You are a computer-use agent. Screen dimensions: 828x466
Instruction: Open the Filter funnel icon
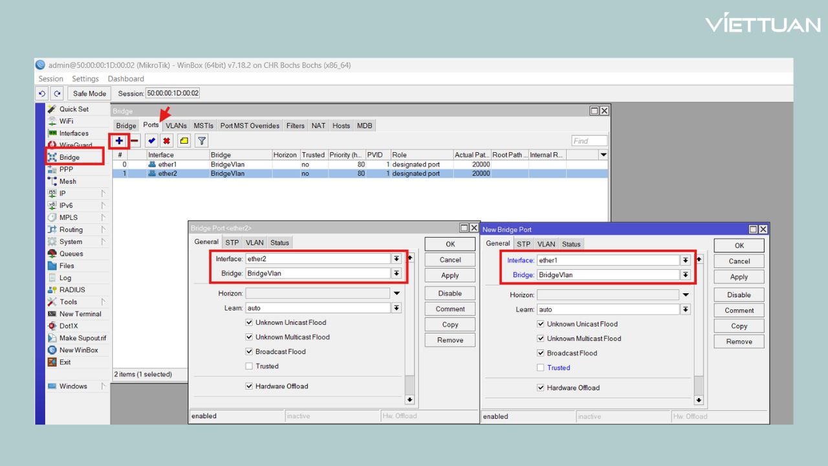coord(202,140)
